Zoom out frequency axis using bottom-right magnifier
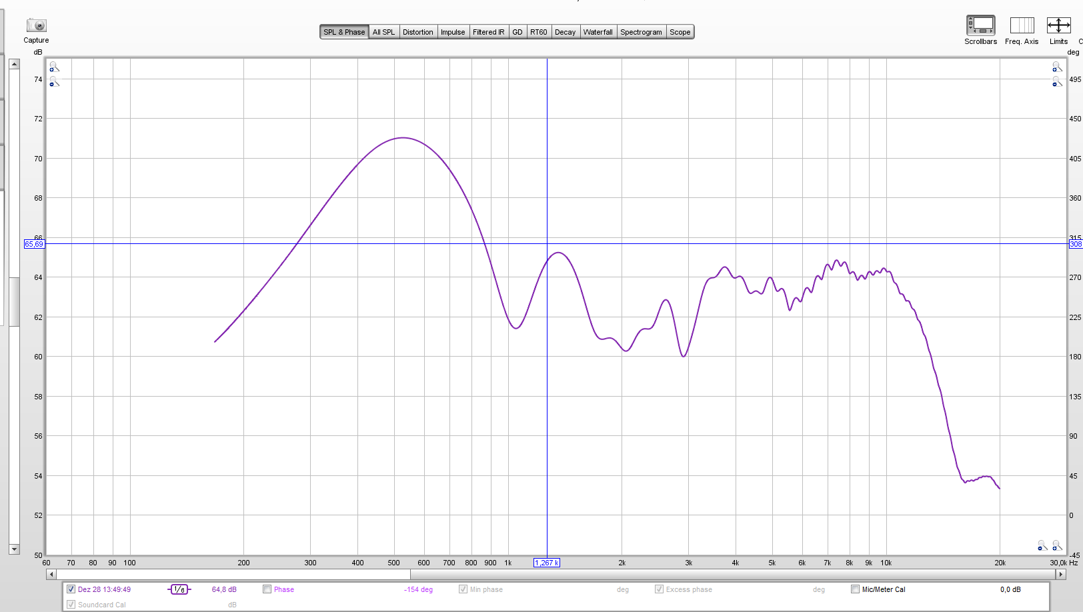Image resolution: width=1083 pixels, height=612 pixels. point(1042,546)
